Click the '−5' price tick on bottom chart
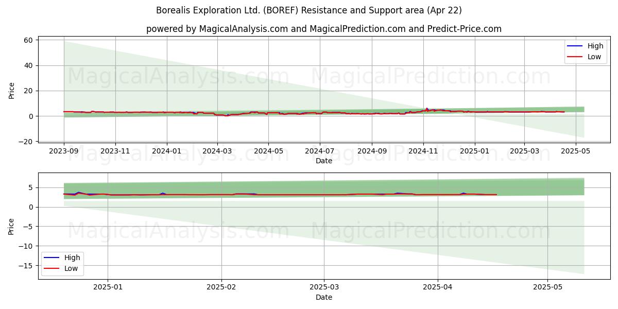The width and height of the screenshot is (618, 309). pos(29,227)
